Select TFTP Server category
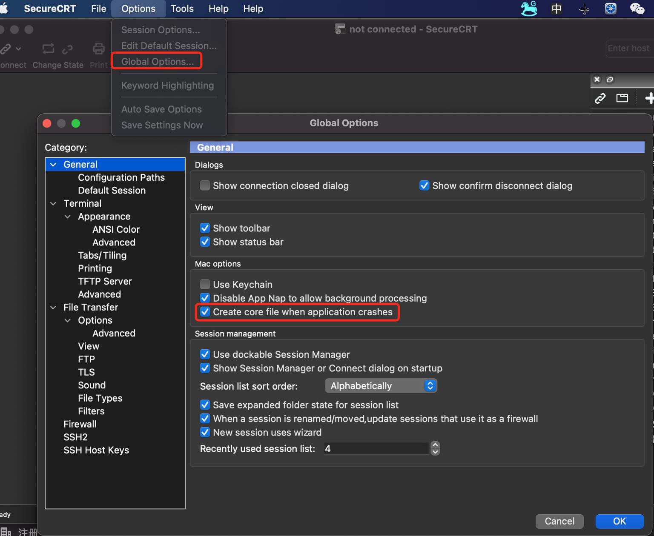This screenshot has width=654, height=536. point(105,281)
